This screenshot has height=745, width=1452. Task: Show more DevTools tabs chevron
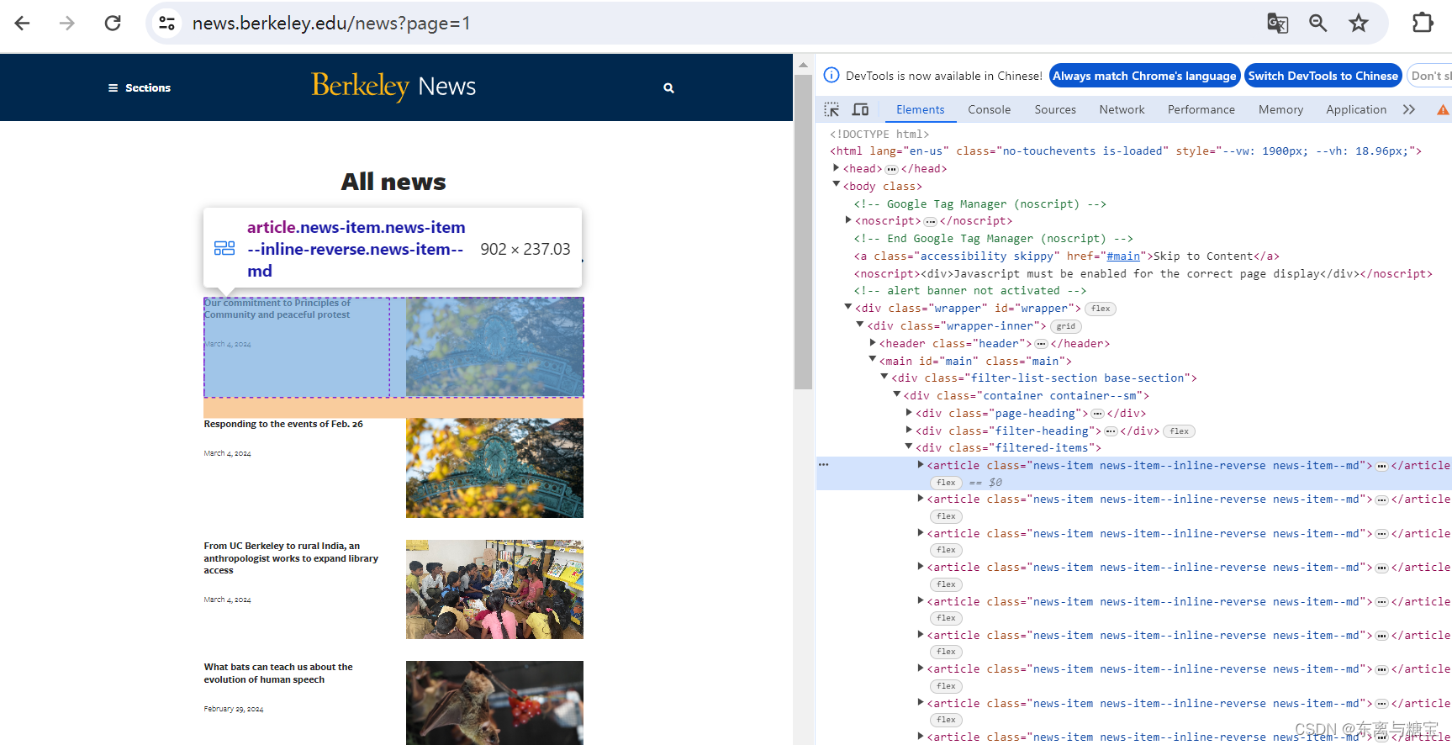(1409, 109)
